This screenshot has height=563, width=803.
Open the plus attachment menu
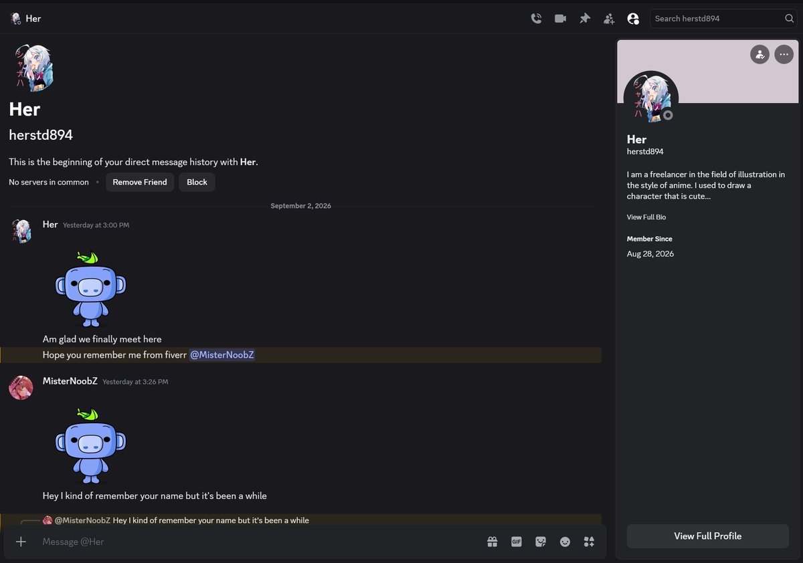click(x=21, y=542)
